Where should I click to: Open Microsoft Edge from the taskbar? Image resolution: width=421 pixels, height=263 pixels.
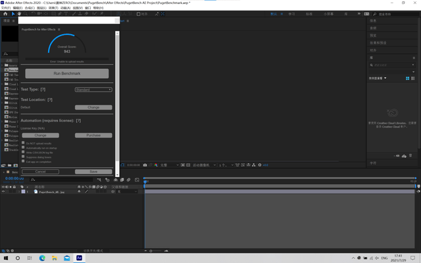[42, 258]
